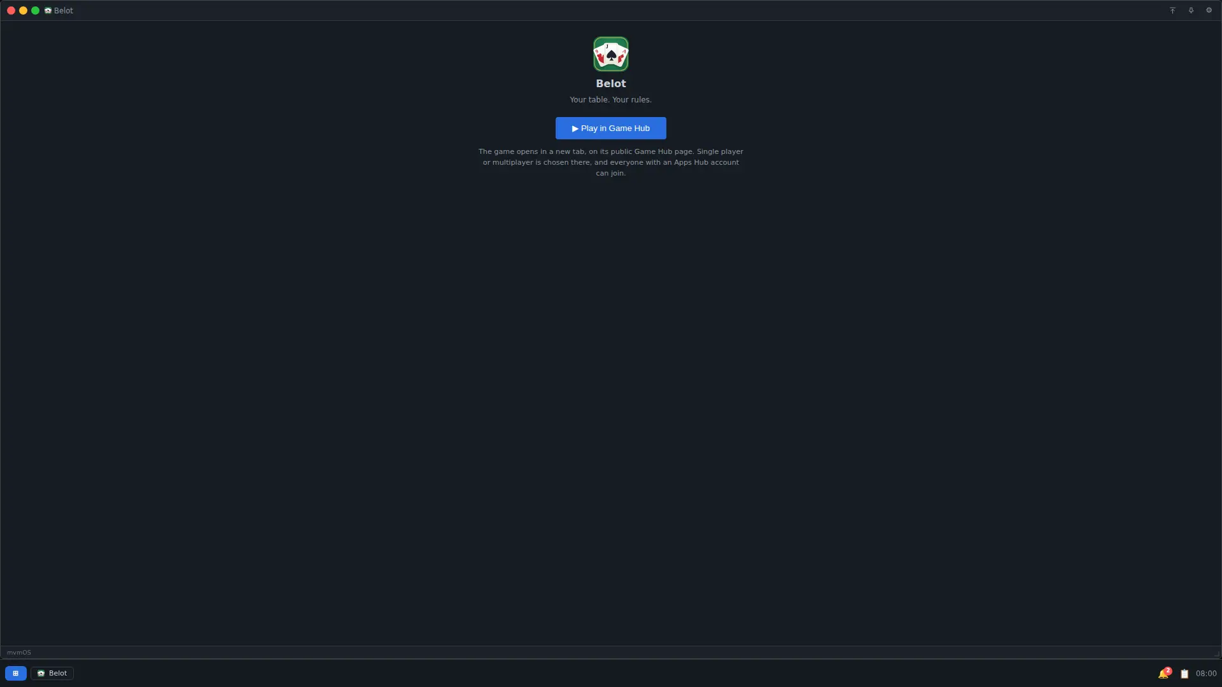1222x687 pixels.
Task: Click the Belot card app icon
Action: (611, 54)
